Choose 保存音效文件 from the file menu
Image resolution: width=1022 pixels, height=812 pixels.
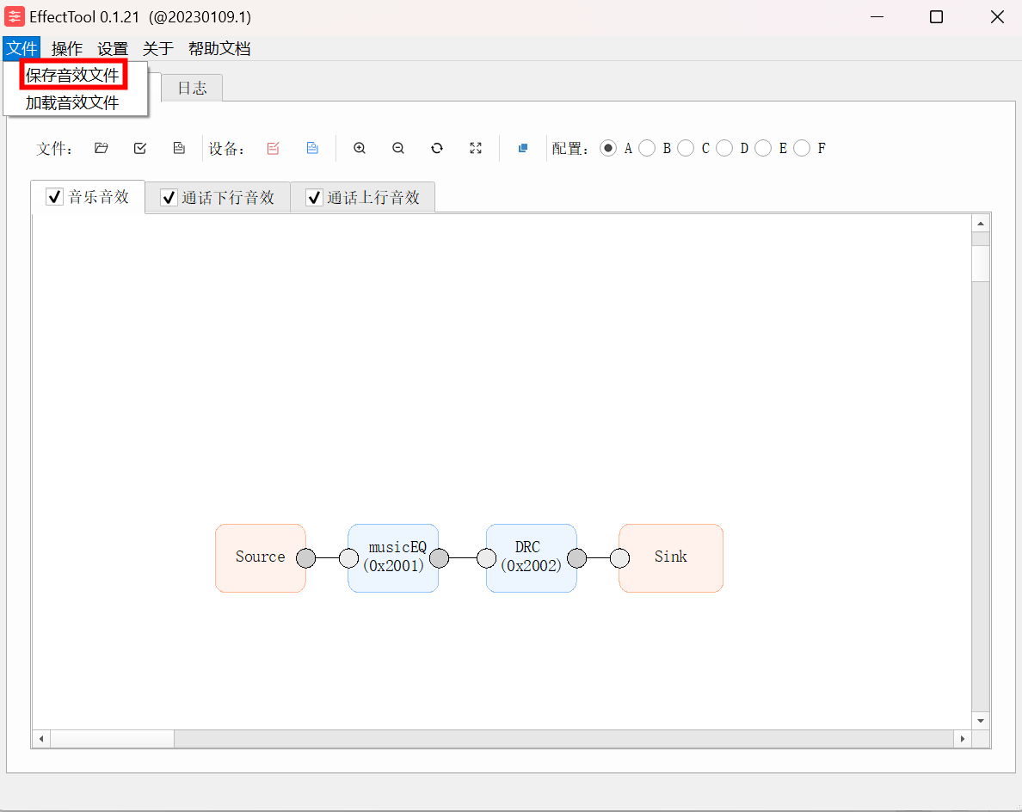point(72,75)
